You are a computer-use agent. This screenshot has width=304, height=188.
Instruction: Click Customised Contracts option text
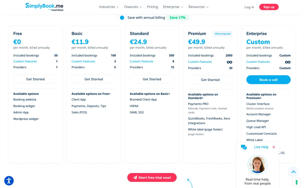coord(261,134)
